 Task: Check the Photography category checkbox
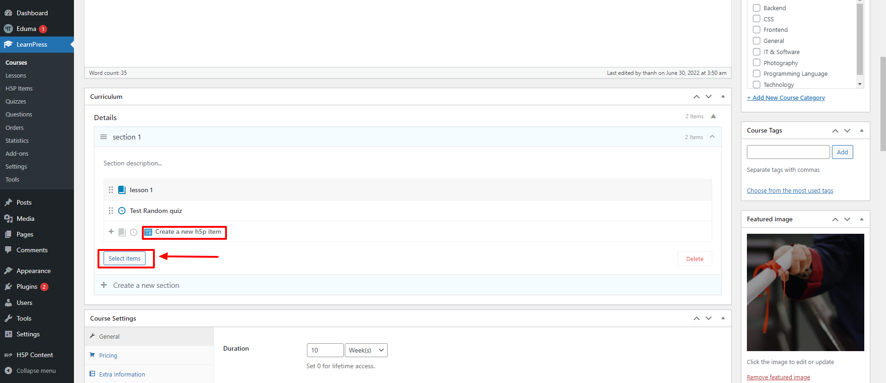pyautogui.click(x=757, y=62)
